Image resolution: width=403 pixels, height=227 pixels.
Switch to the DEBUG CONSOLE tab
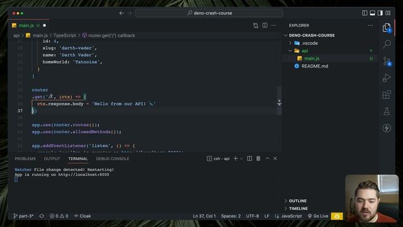[x=113, y=159]
